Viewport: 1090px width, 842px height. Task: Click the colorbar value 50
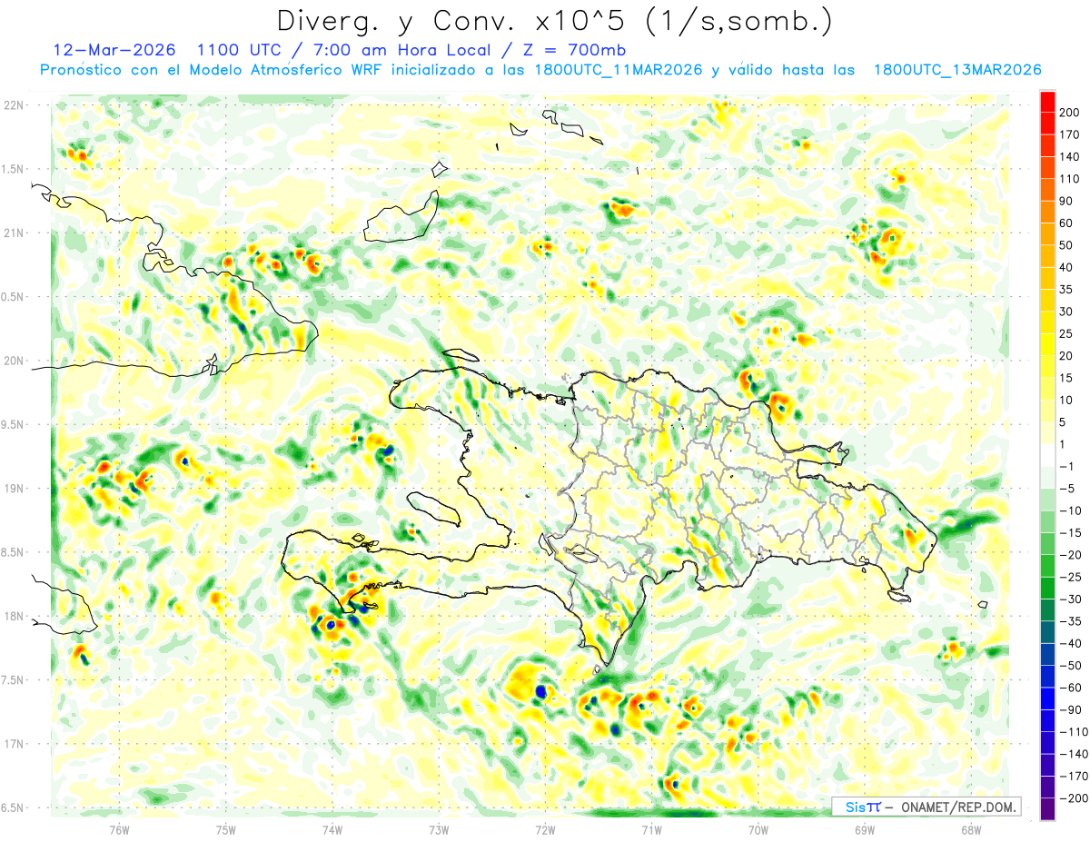[1066, 245]
